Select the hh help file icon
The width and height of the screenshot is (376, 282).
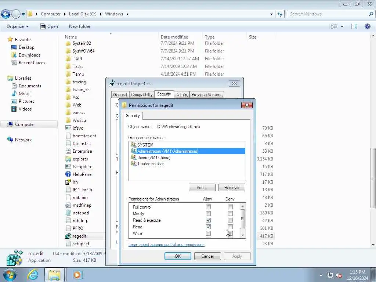point(68,182)
